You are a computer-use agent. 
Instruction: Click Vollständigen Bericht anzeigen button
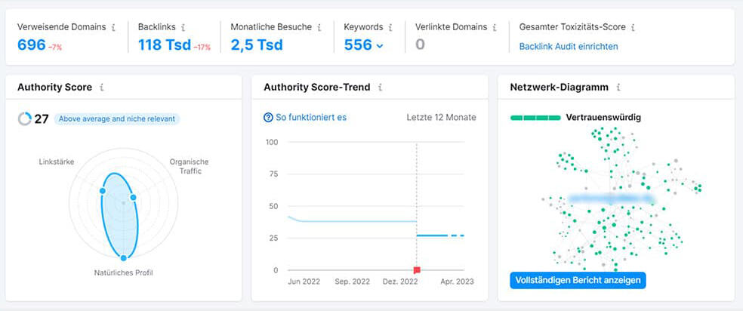coord(578,280)
